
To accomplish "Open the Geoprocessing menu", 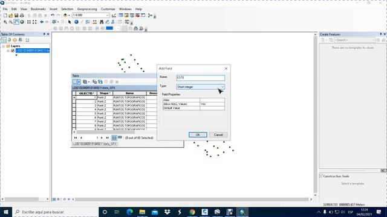I will [x=87, y=9].
